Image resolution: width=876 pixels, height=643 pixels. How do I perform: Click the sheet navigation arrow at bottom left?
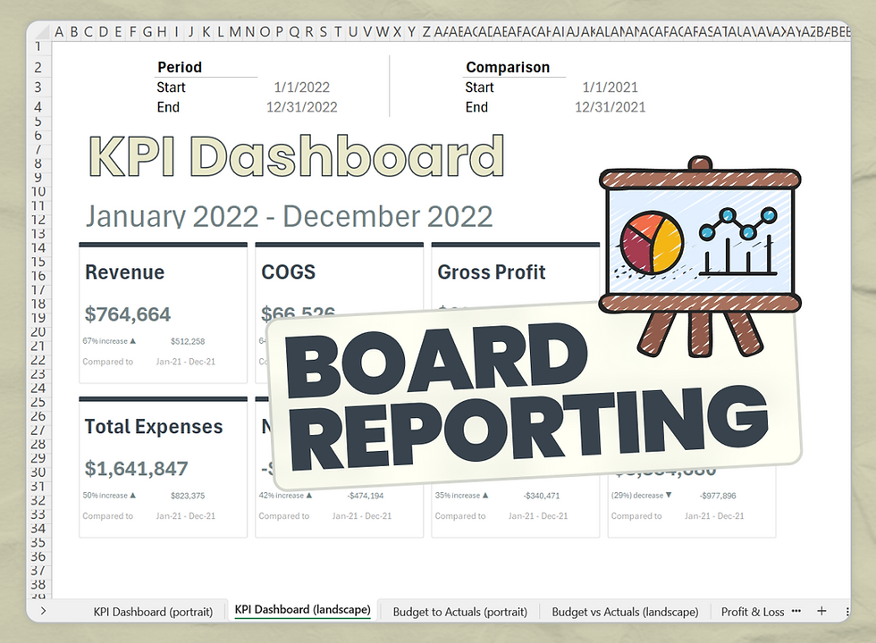43,611
